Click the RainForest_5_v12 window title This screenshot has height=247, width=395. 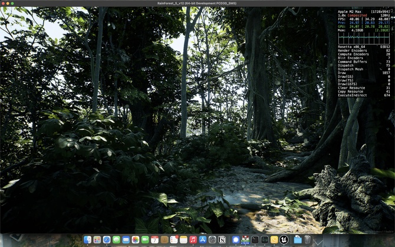click(197, 4)
